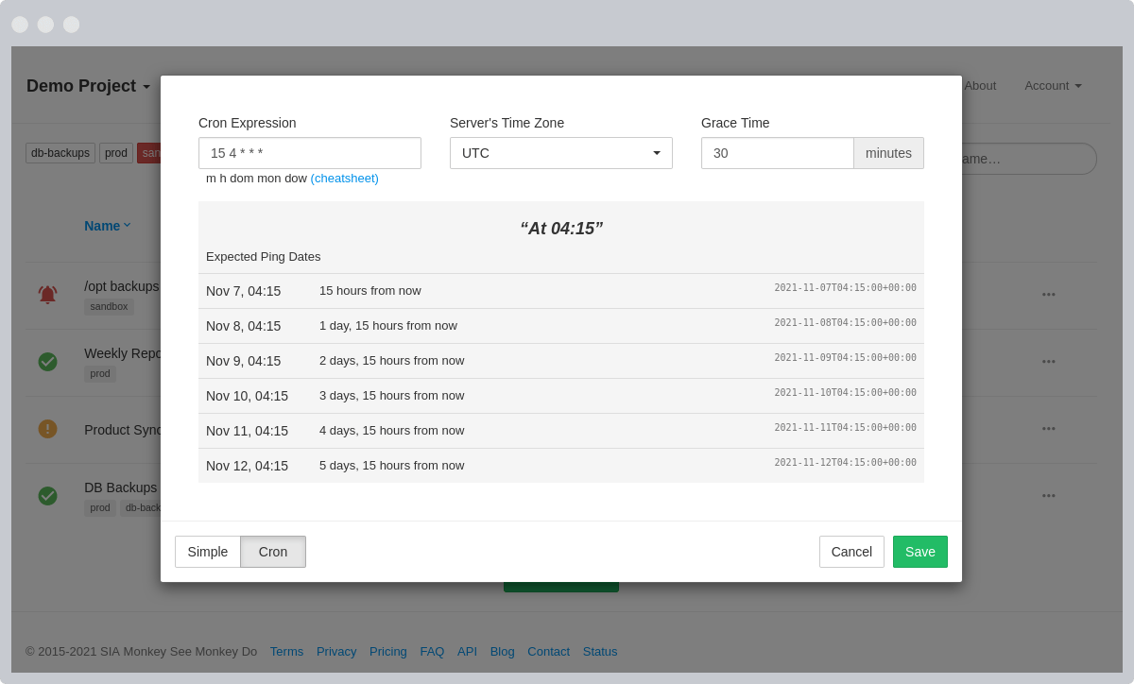Screen dimensions: 1134x684
Task: Open the cron cheatsheet link
Action: (x=344, y=178)
